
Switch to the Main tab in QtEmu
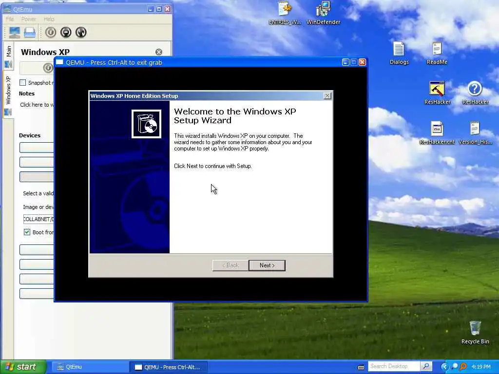[8, 56]
